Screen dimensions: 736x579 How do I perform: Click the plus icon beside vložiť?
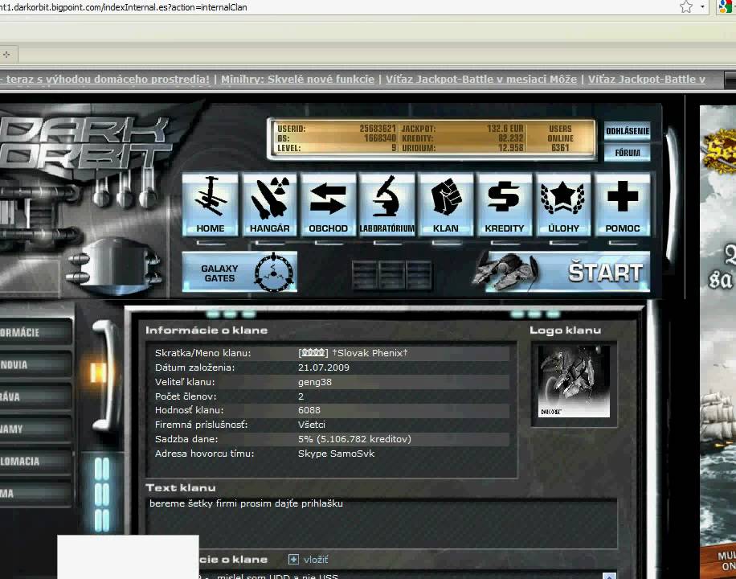click(293, 559)
